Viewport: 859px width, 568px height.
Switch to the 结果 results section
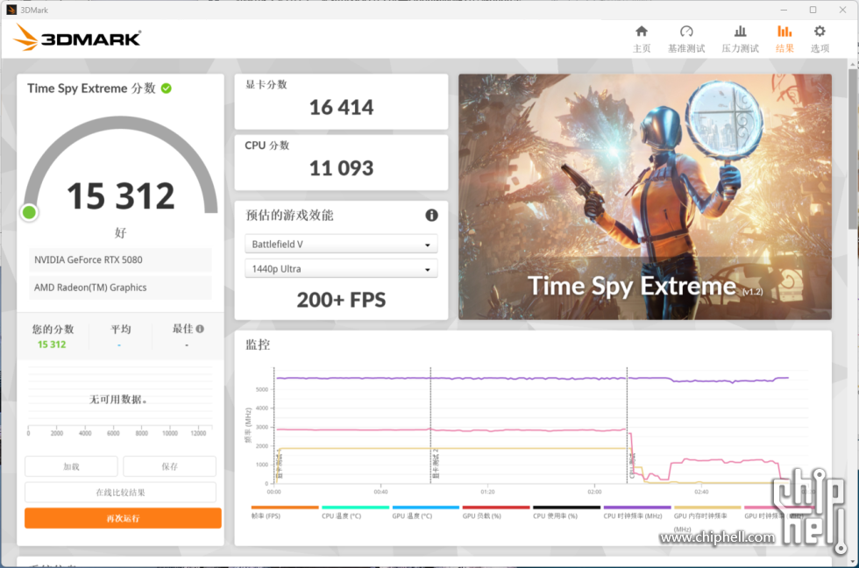pos(784,39)
